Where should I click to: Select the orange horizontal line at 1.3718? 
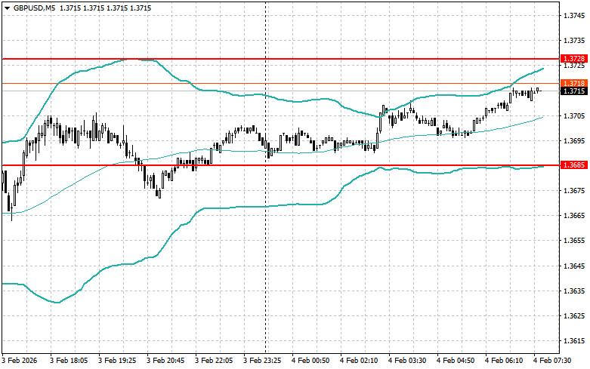pyautogui.click(x=280, y=84)
